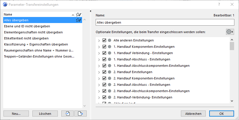239x120 pixels.
Task: Click the export settings icon button
Action: click(x=81, y=113)
